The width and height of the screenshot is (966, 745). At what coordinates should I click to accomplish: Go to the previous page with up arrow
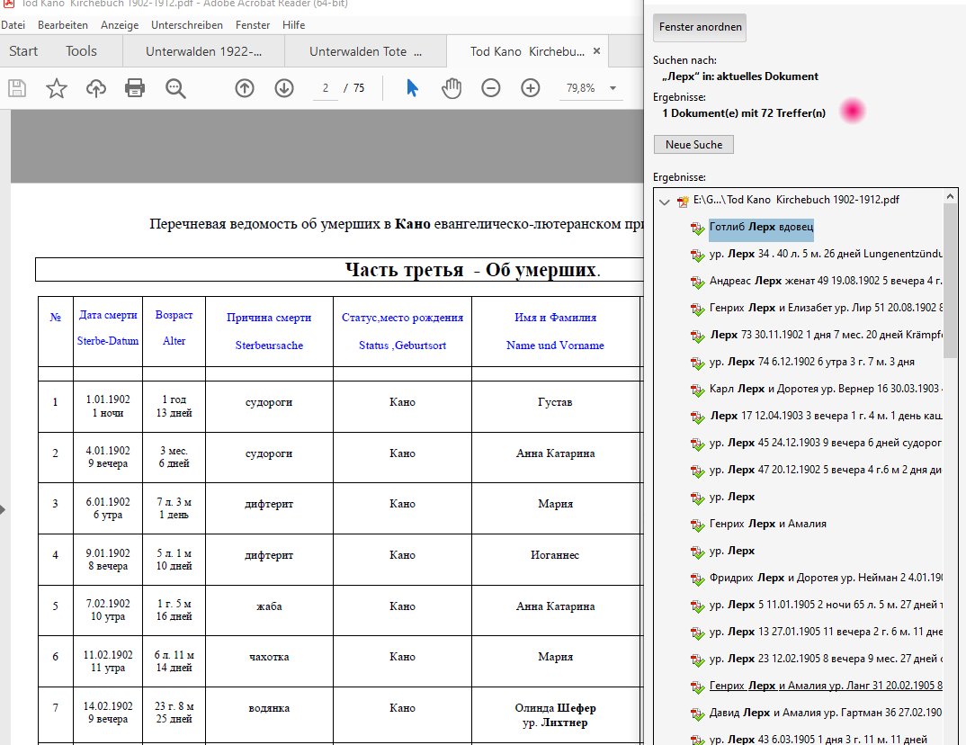[245, 88]
